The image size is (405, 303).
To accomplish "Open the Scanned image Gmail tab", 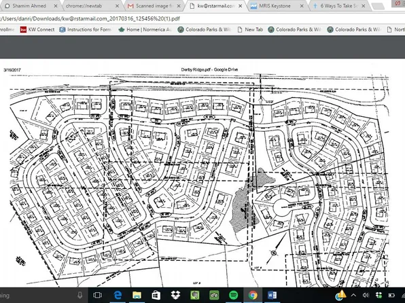I will pyautogui.click(x=154, y=5).
